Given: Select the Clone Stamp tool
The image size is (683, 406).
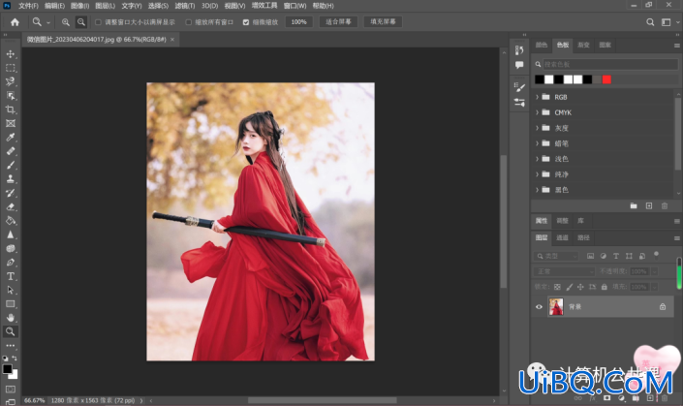Looking at the screenshot, I should coord(11,179).
